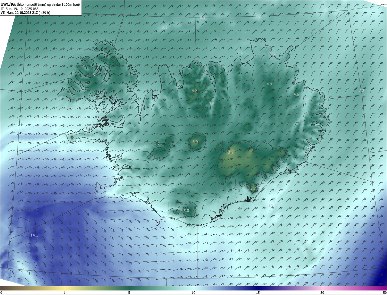Click the 14.1 value in the dark blue area
Screen dimensions: 387x295
pos(34,235)
